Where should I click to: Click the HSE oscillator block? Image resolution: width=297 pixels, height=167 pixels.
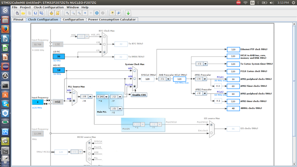[x=58, y=102]
